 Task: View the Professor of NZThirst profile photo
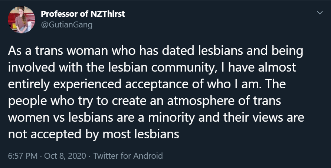(x=22, y=20)
